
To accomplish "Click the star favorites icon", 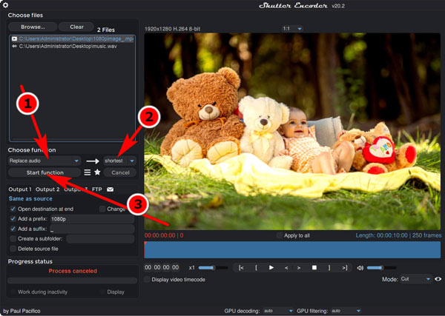I will 97,172.
